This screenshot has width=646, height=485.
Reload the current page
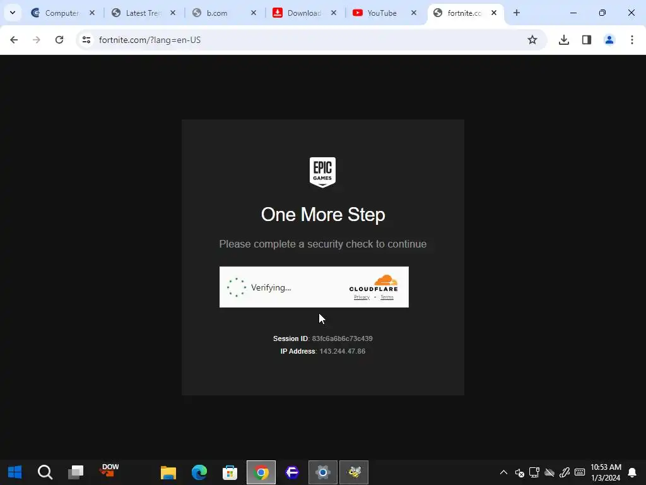tap(59, 40)
